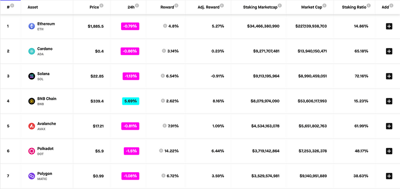400x189 pixels.
Task: Click info icon beside Ethereum's 4.8% reward
Action: tap(165, 26)
